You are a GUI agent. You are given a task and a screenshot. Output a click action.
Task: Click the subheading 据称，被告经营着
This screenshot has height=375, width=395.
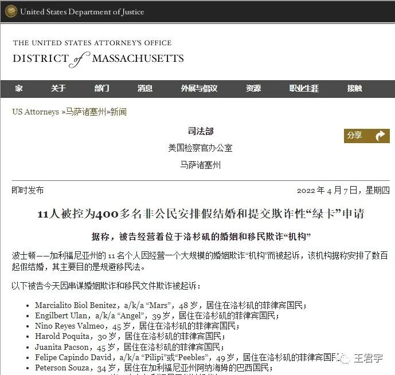coord(201,236)
